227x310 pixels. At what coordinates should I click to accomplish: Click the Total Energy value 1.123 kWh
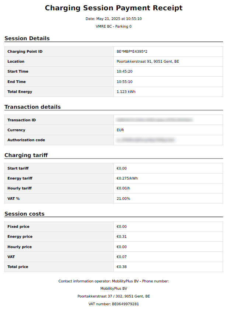126,92
